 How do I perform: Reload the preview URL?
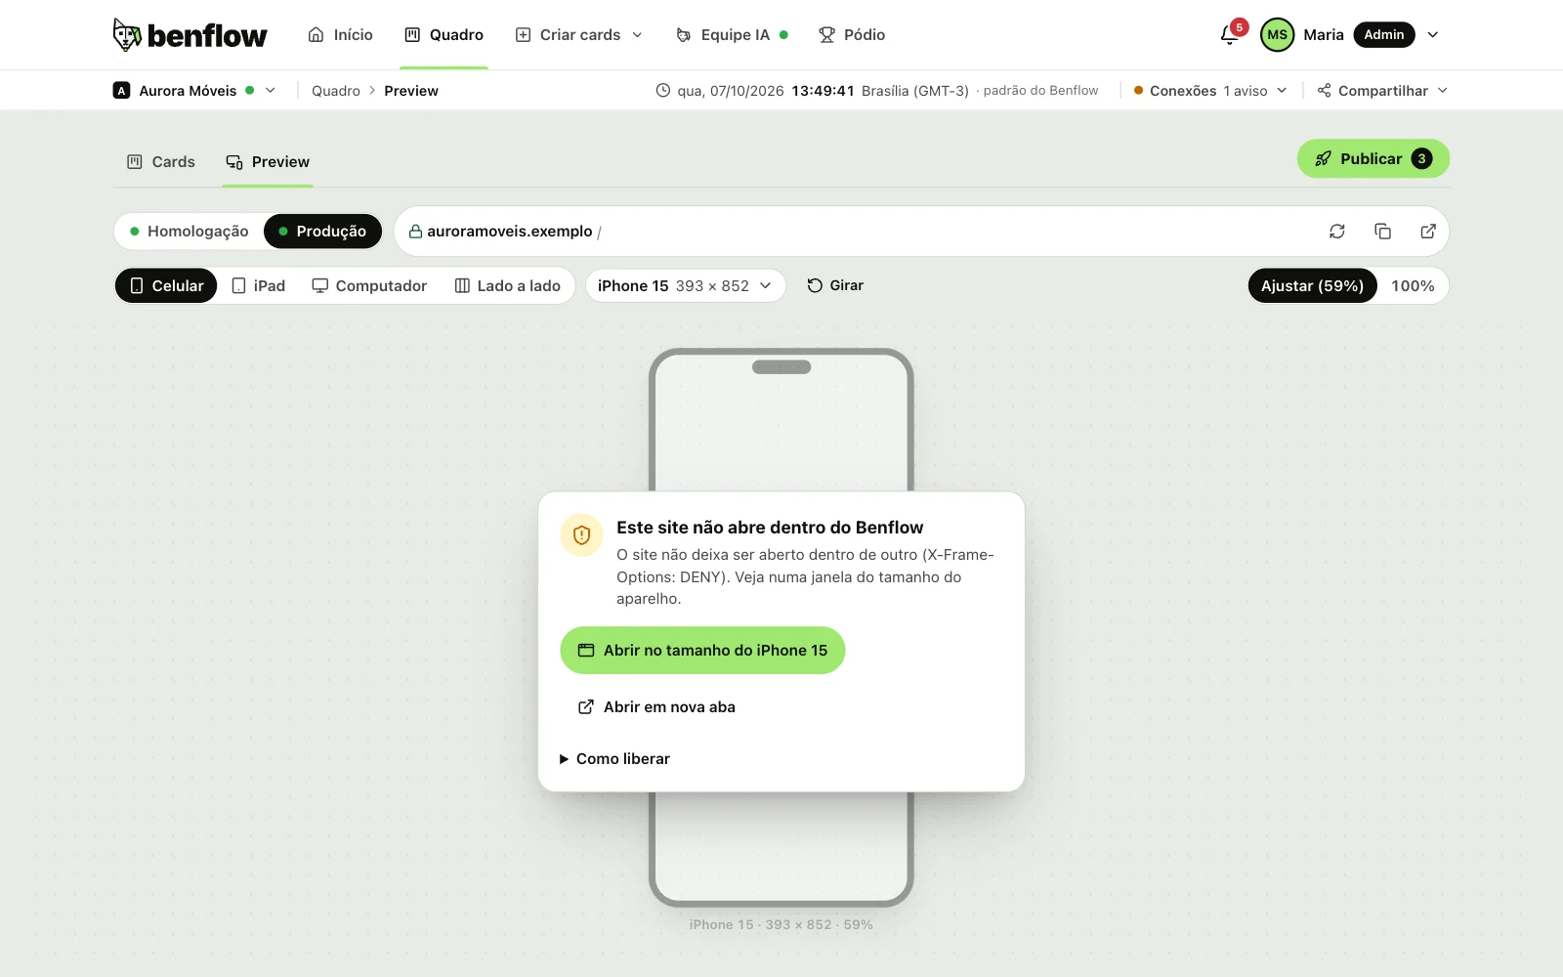coord(1337,232)
